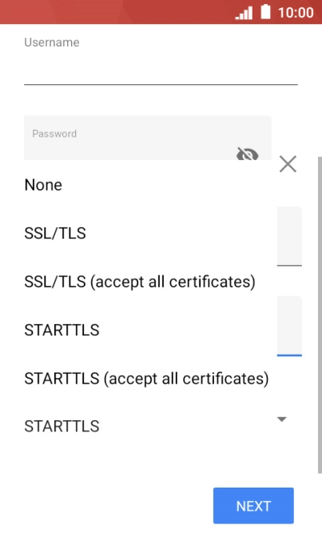Screen dimensions: 322x538
Task: Open security type dropdown arrow
Action: coord(281,420)
